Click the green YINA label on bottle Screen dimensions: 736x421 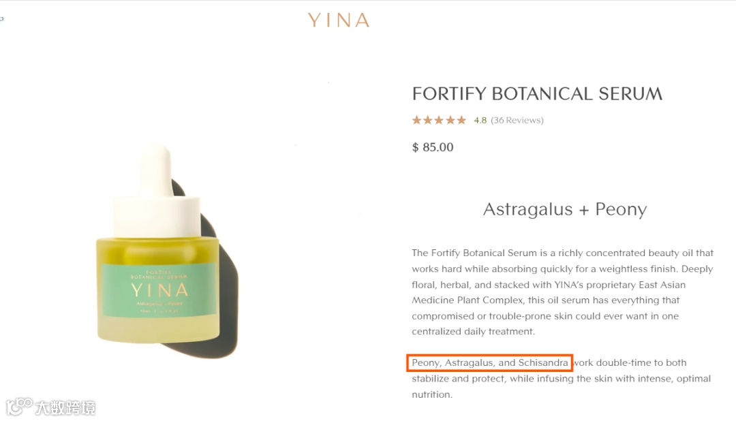point(159,290)
